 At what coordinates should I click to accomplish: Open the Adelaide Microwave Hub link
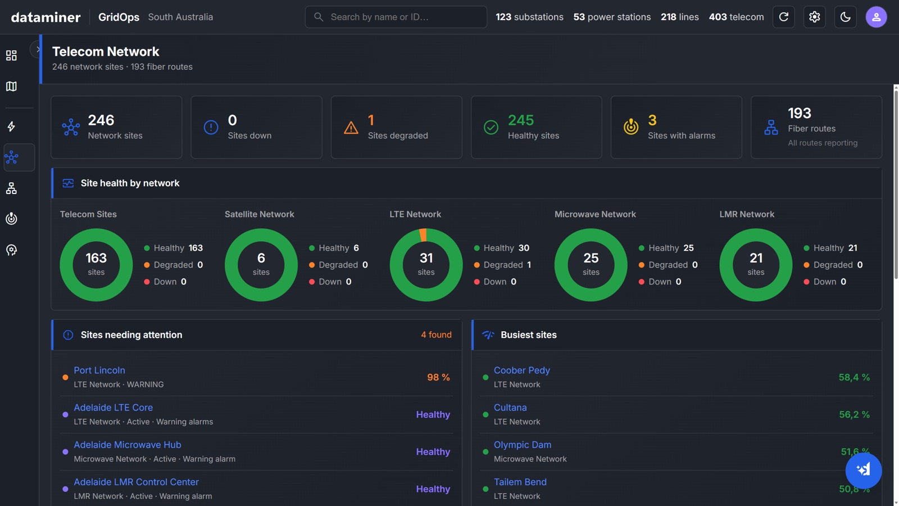[x=128, y=444]
